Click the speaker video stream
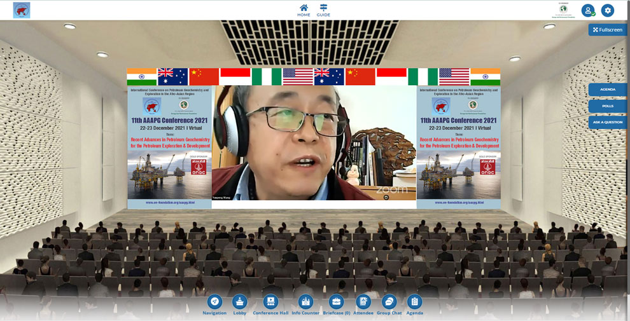 [314, 143]
